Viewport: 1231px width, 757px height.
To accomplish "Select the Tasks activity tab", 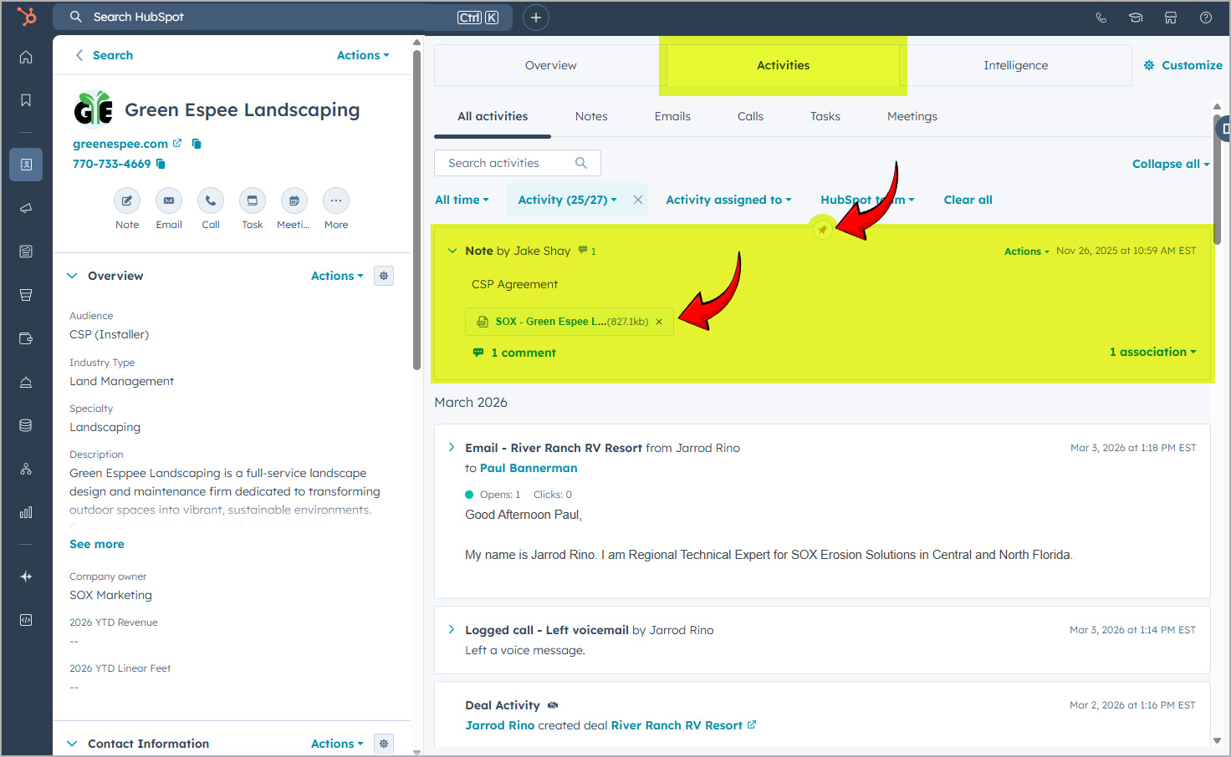I will tap(825, 116).
